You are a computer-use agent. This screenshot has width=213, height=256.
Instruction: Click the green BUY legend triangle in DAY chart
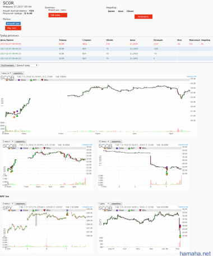click(x=129, y=211)
